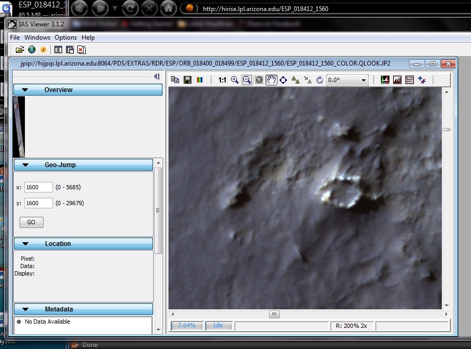
Task: Click the save image floppy disk icon
Action: 188,80
